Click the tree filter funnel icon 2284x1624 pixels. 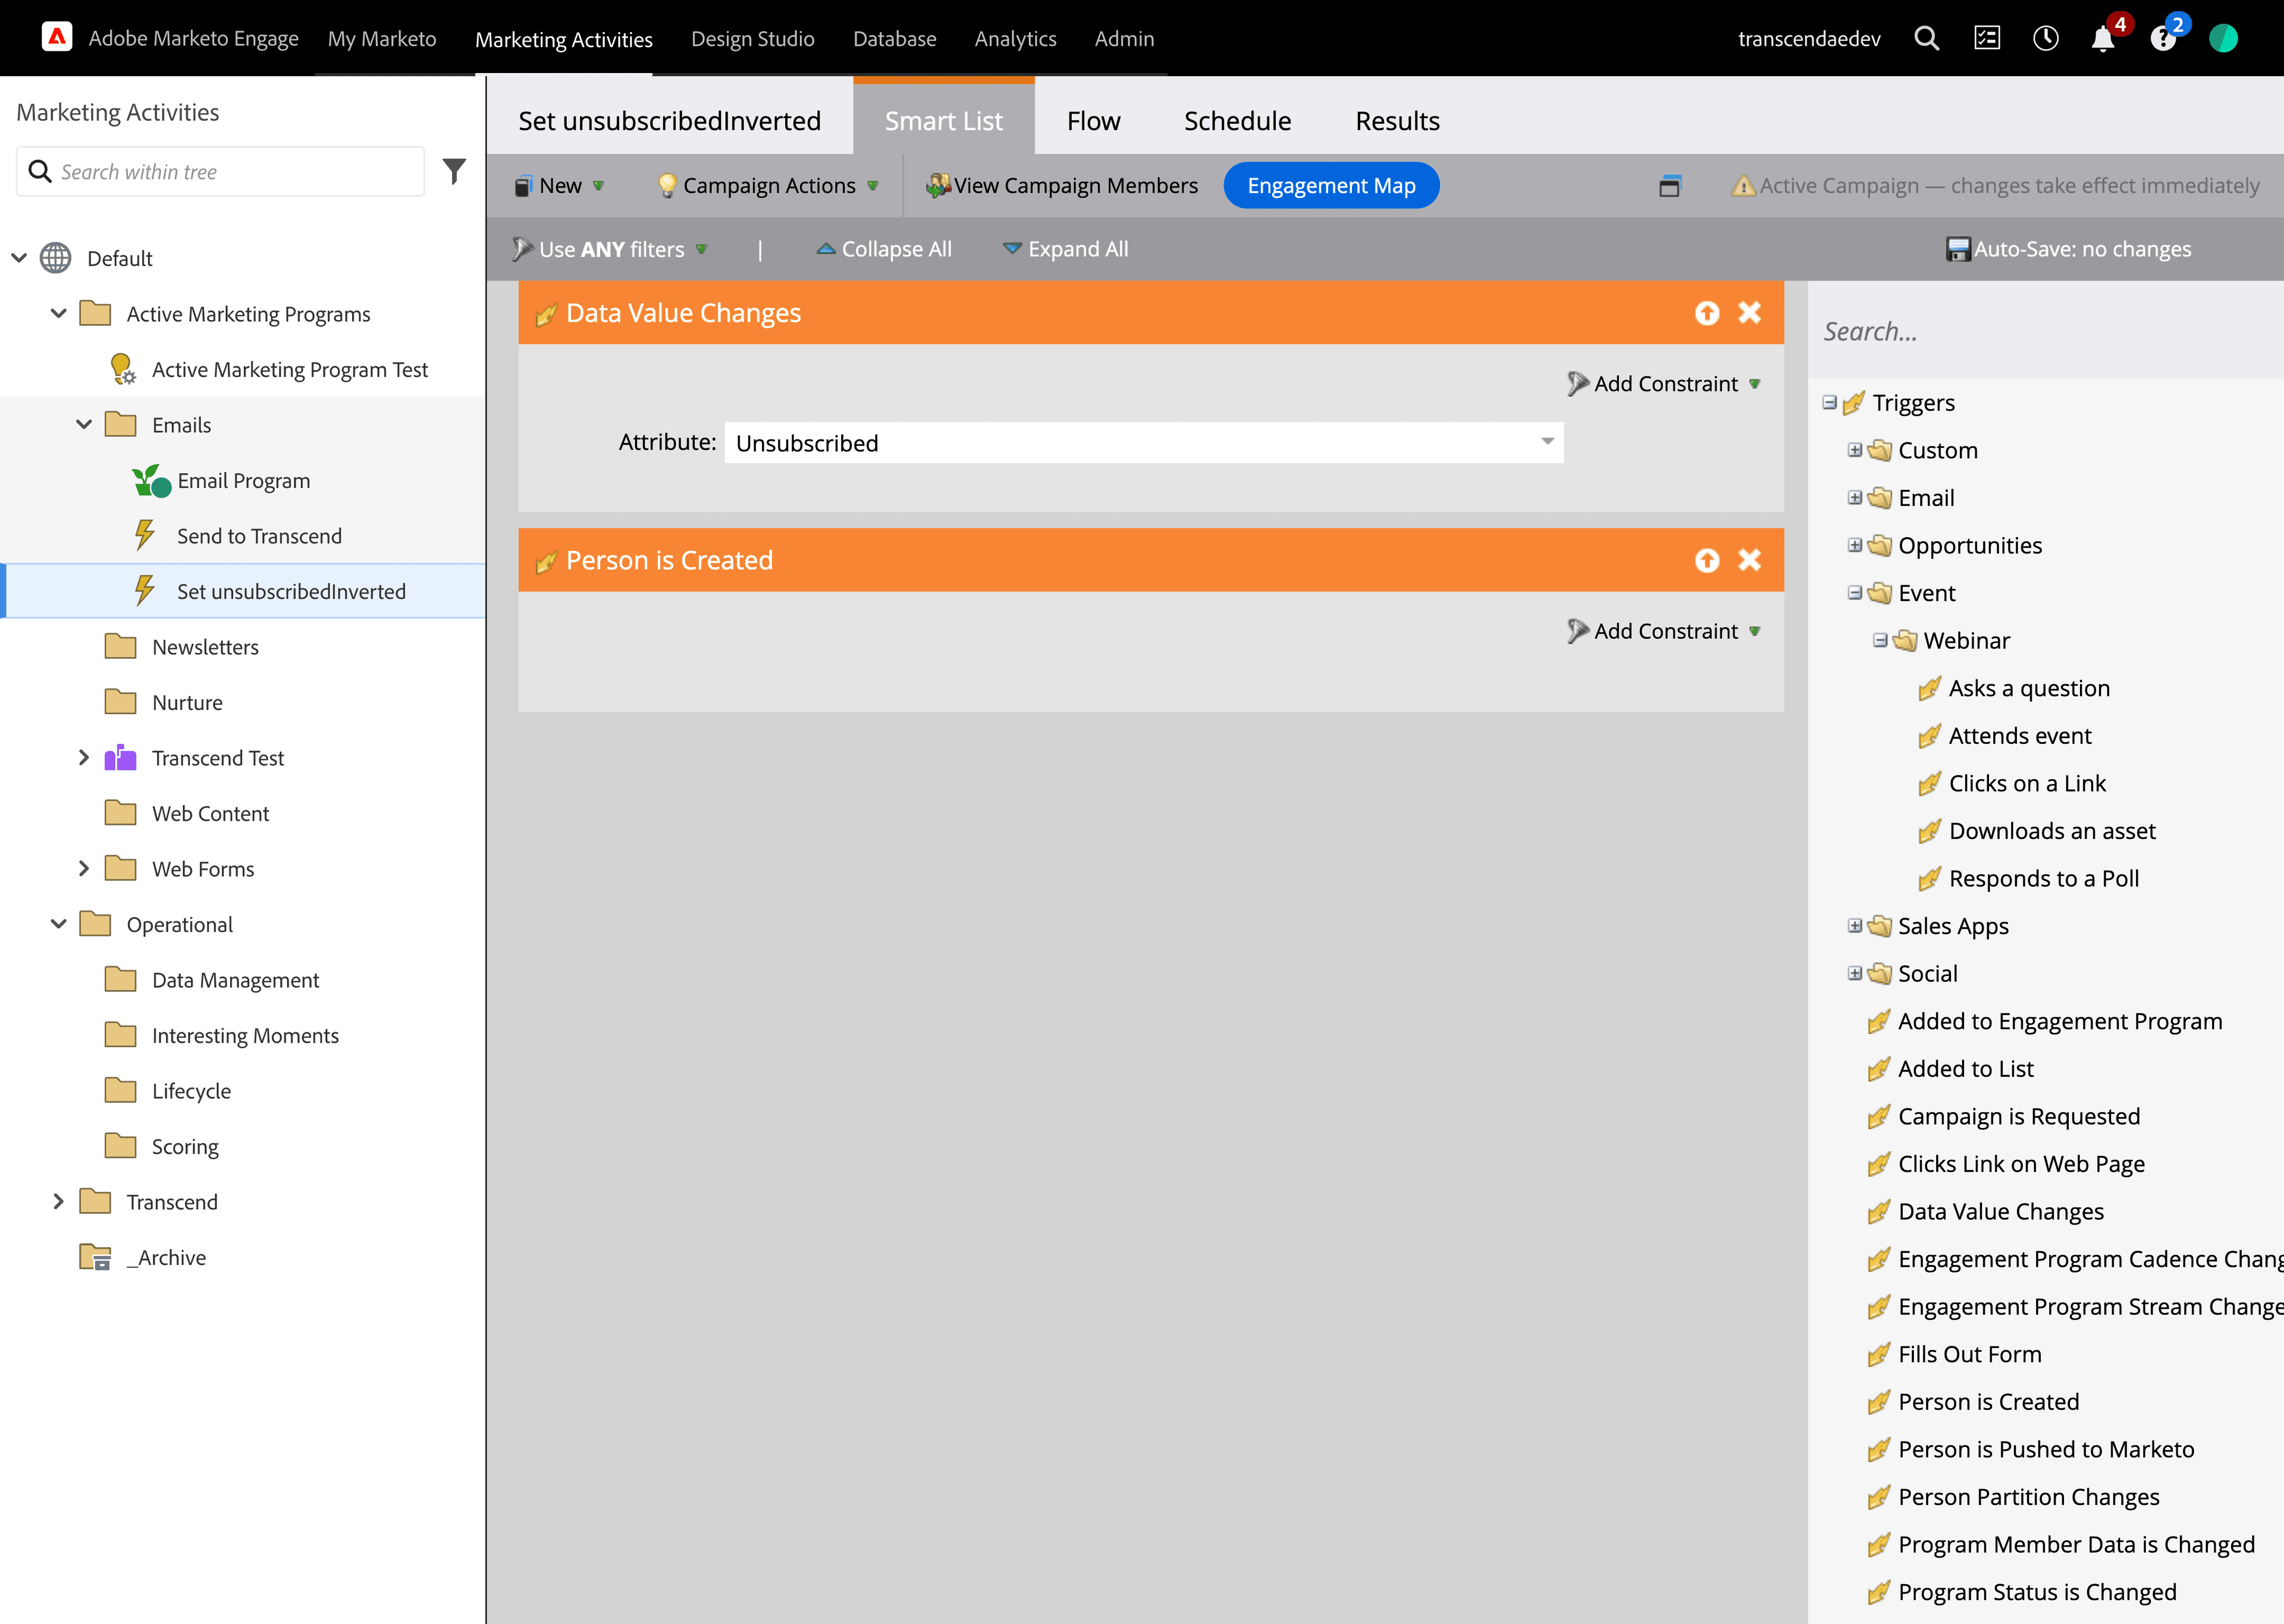click(454, 172)
